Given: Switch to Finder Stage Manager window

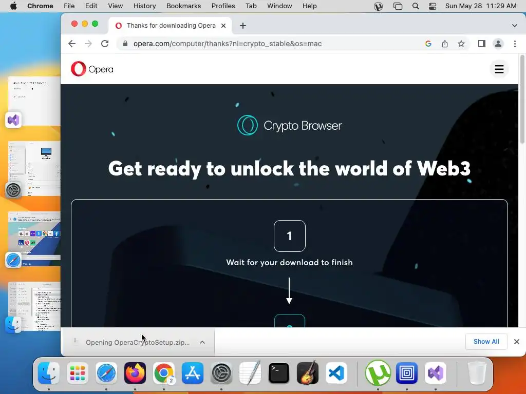Looking at the screenshot, I should point(33,308).
